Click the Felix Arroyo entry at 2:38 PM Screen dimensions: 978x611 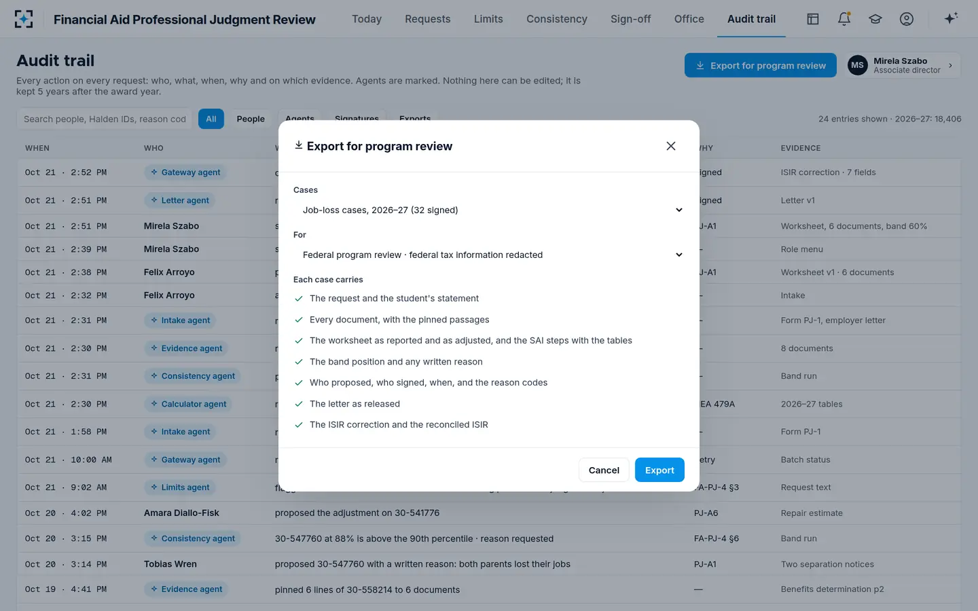[x=169, y=272]
